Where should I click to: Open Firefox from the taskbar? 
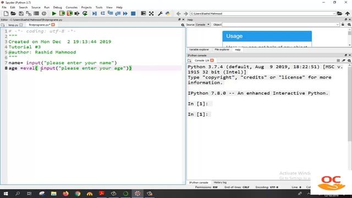pyautogui.click(x=65, y=194)
